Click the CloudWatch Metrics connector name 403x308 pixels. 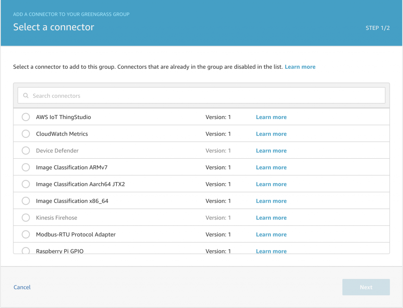point(62,134)
